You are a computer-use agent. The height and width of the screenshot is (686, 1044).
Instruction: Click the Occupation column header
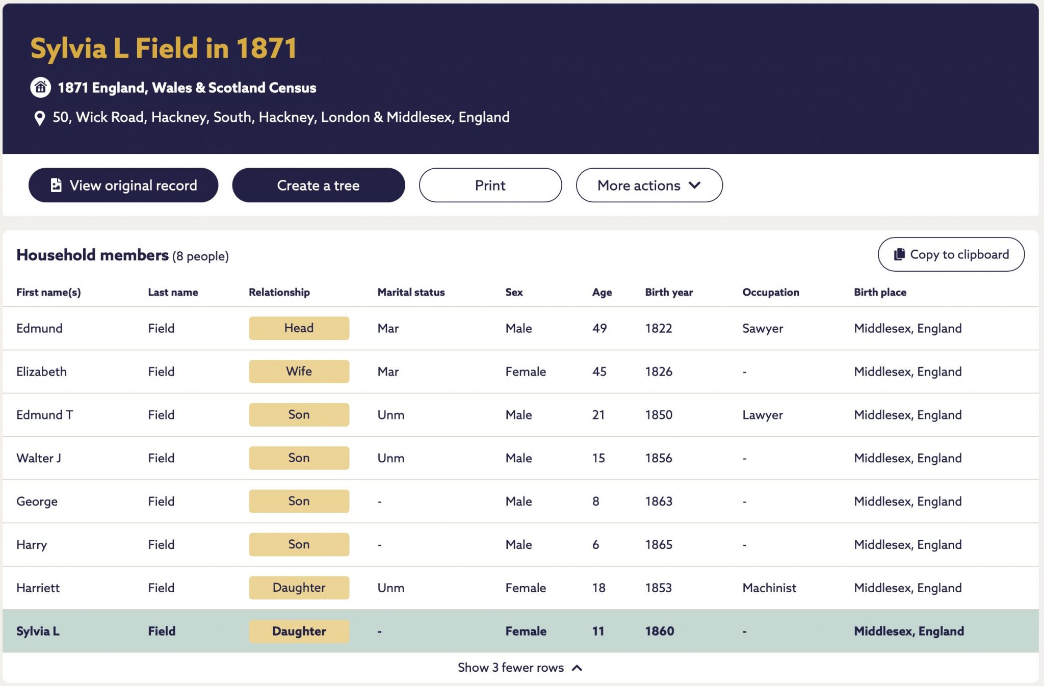tap(771, 292)
